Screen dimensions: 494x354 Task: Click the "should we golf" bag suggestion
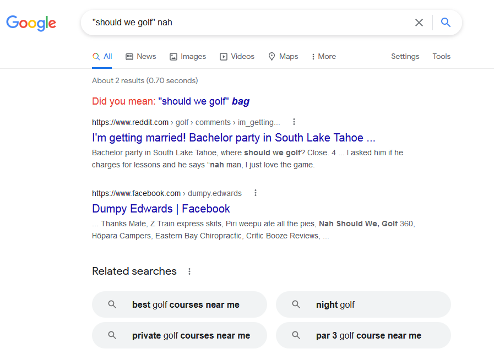pyautogui.click(x=204, y=101)
